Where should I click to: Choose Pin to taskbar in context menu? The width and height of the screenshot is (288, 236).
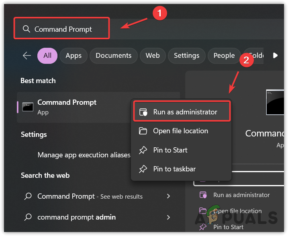tap(181, 169)
